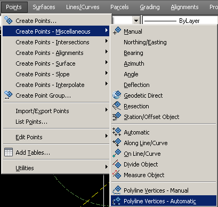Image resolution: width=218 pixels, height=207 pixels.
Task: Click the Geodetic Direct globe icon
Action: 117,95
